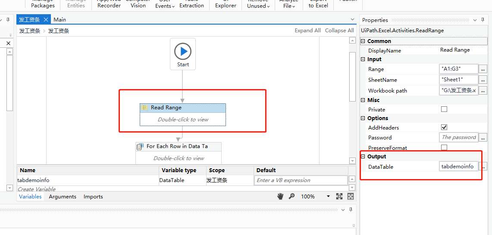Click the fit to screen icon
This screenshot has height=235, width=492.
click(339, 196)
